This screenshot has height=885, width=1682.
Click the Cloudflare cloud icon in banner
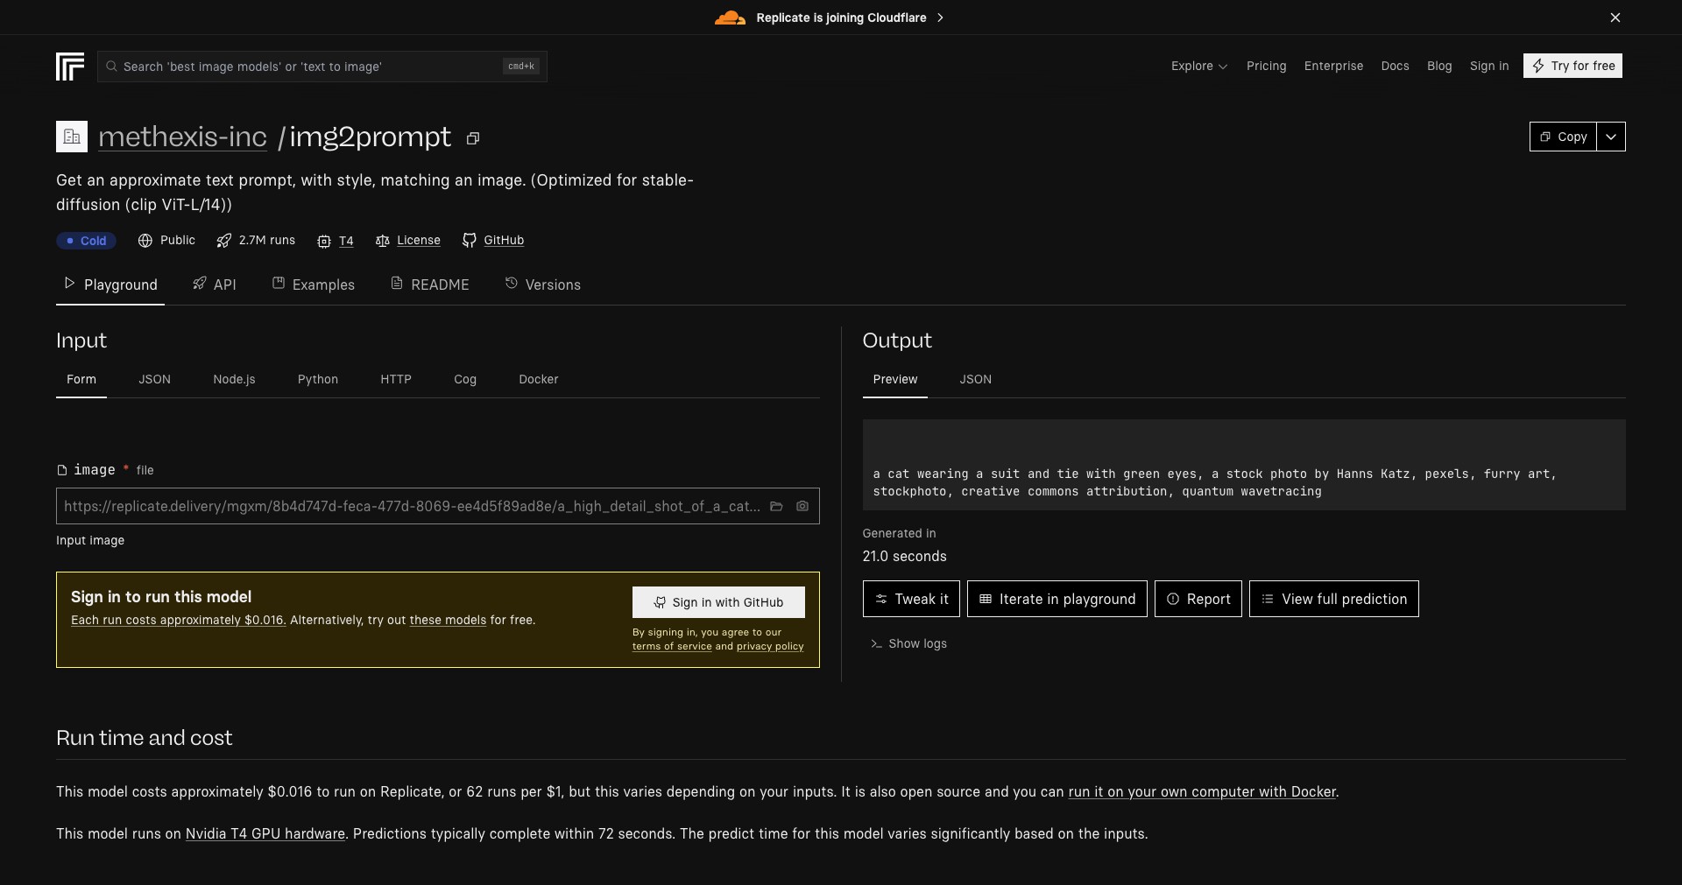(x=730, y=18)
